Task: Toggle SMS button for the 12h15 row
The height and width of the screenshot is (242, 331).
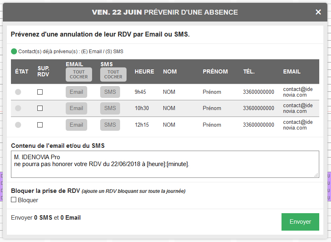Action: point(110,125)
